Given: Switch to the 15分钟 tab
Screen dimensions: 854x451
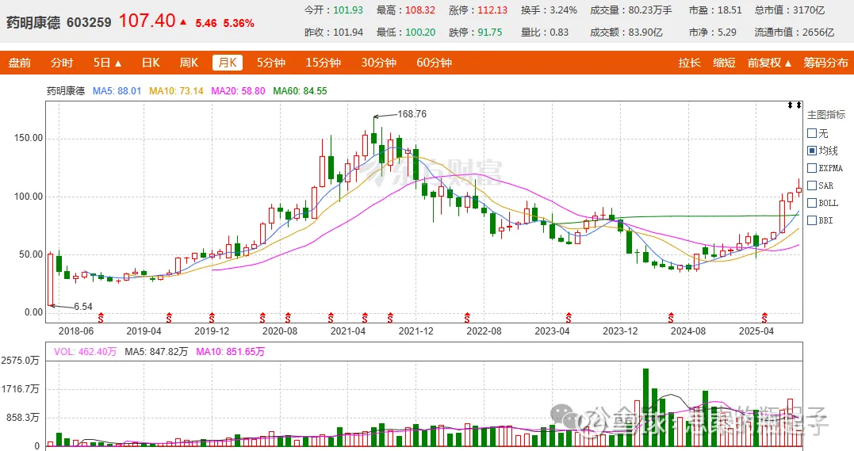Looking at the screenshot, I should [323, 63].
